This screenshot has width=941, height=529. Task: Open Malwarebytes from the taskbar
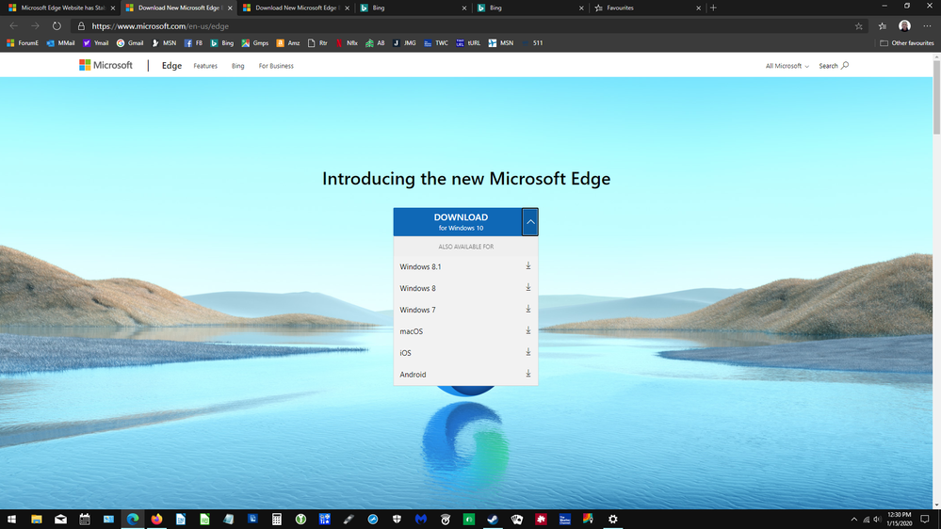click(421, 519)
